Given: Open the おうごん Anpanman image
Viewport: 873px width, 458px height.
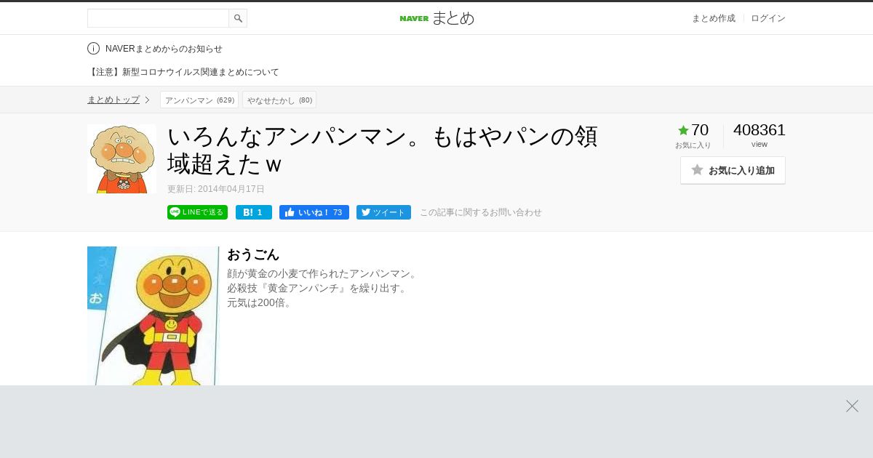Looking at the screenshot, I should pyautogui.click(x=153, y=316).
